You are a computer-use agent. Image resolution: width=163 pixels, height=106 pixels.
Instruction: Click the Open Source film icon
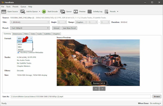coord(4,11)
